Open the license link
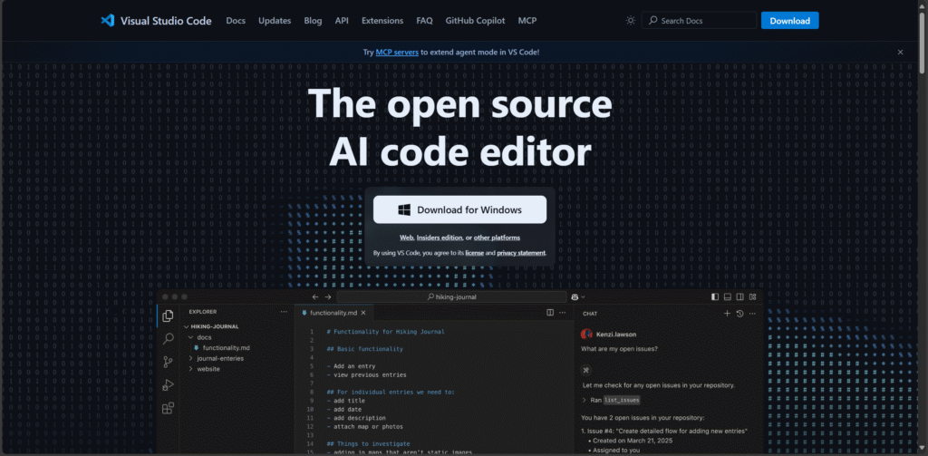The image size is (928, 456). point(475,253)
